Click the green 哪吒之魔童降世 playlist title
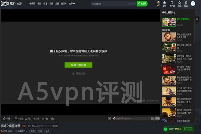The image size is (201, 134). [x=183, y=19]
